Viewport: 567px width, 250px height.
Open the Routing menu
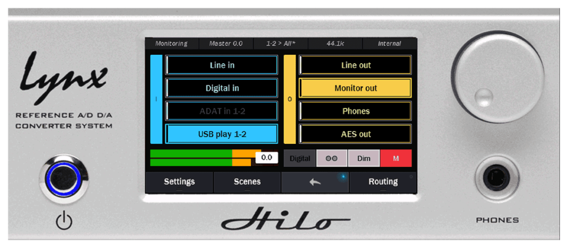(x=383, y=182)
